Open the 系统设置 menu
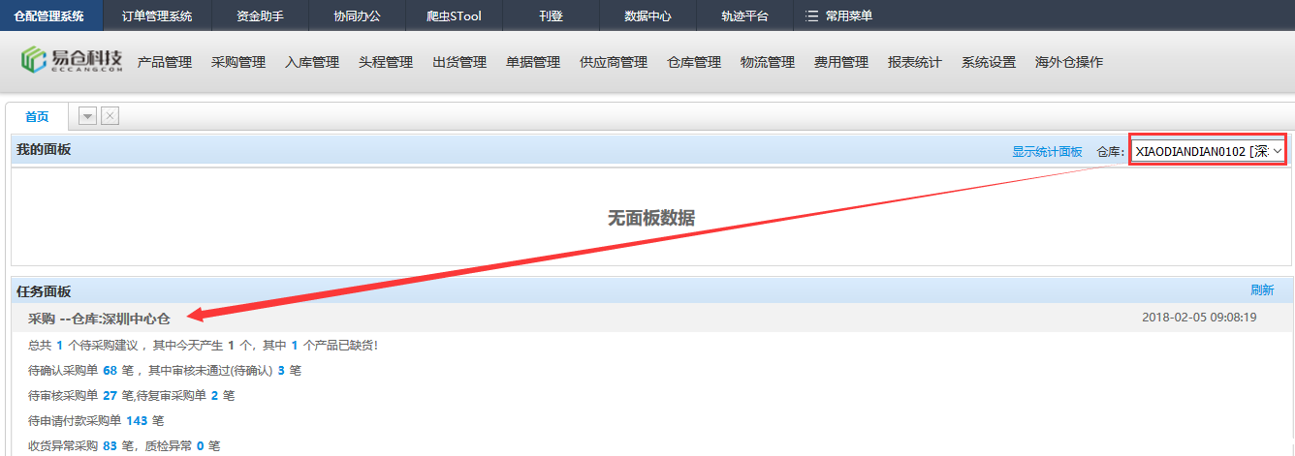Image resolution: width=1295 pixels, height=456 pixels. coord(989,62)
